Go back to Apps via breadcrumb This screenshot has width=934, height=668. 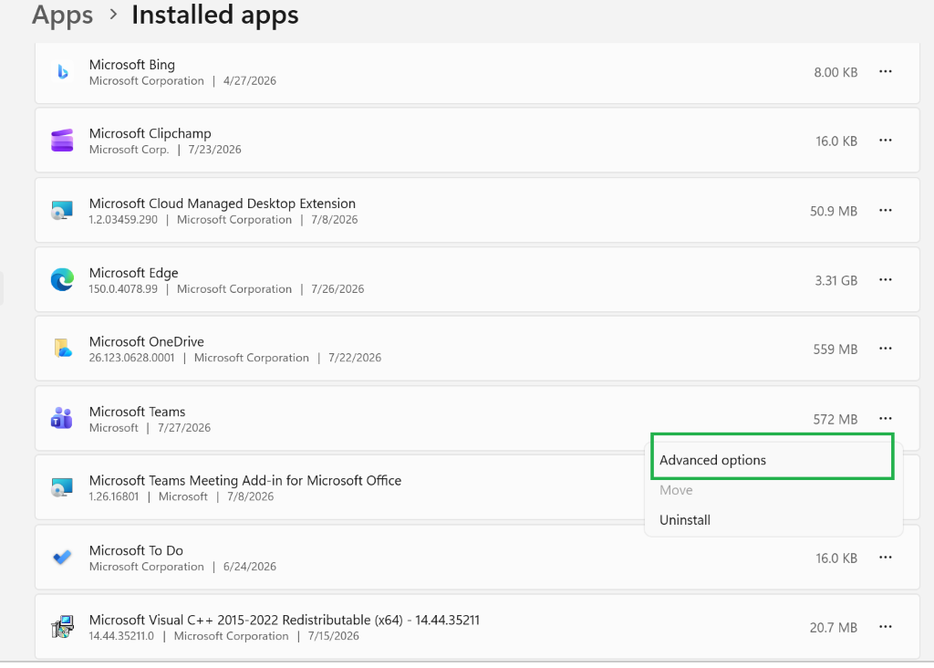pyautogui.click(x=63, y=15)
